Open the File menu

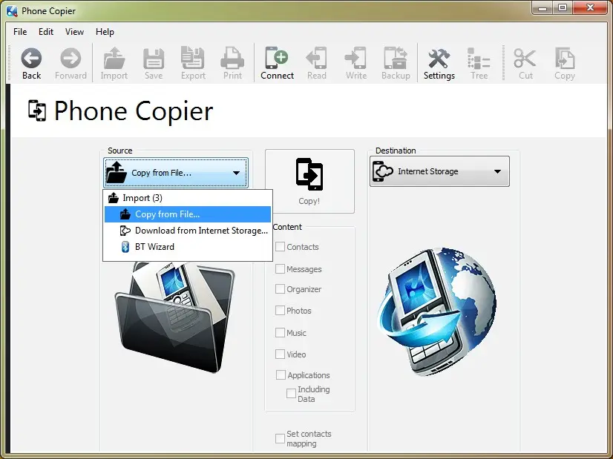pyautogui.click(x=20, y=32)
